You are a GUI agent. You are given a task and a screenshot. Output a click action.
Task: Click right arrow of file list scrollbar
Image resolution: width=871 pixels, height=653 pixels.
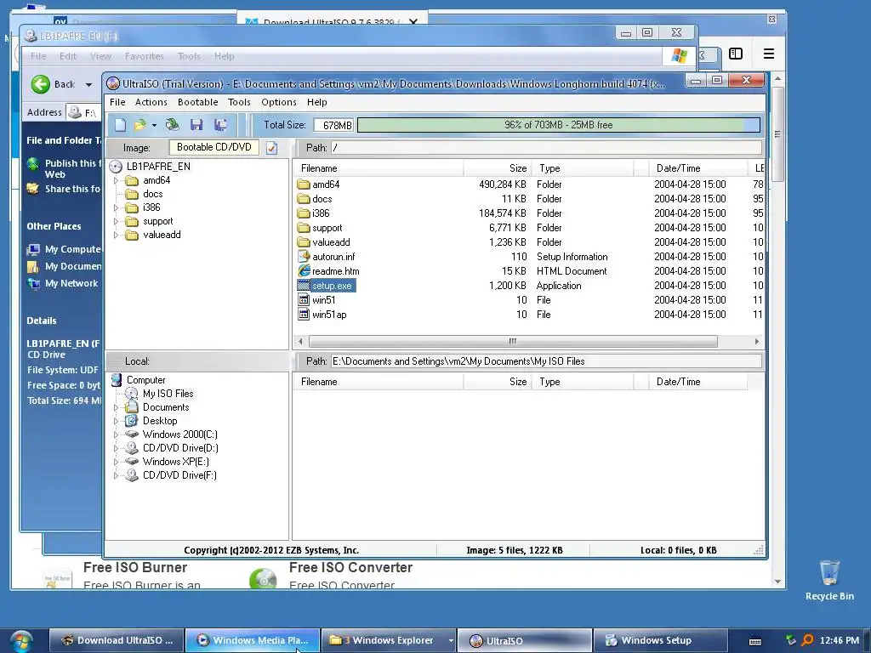click(756, 341)
